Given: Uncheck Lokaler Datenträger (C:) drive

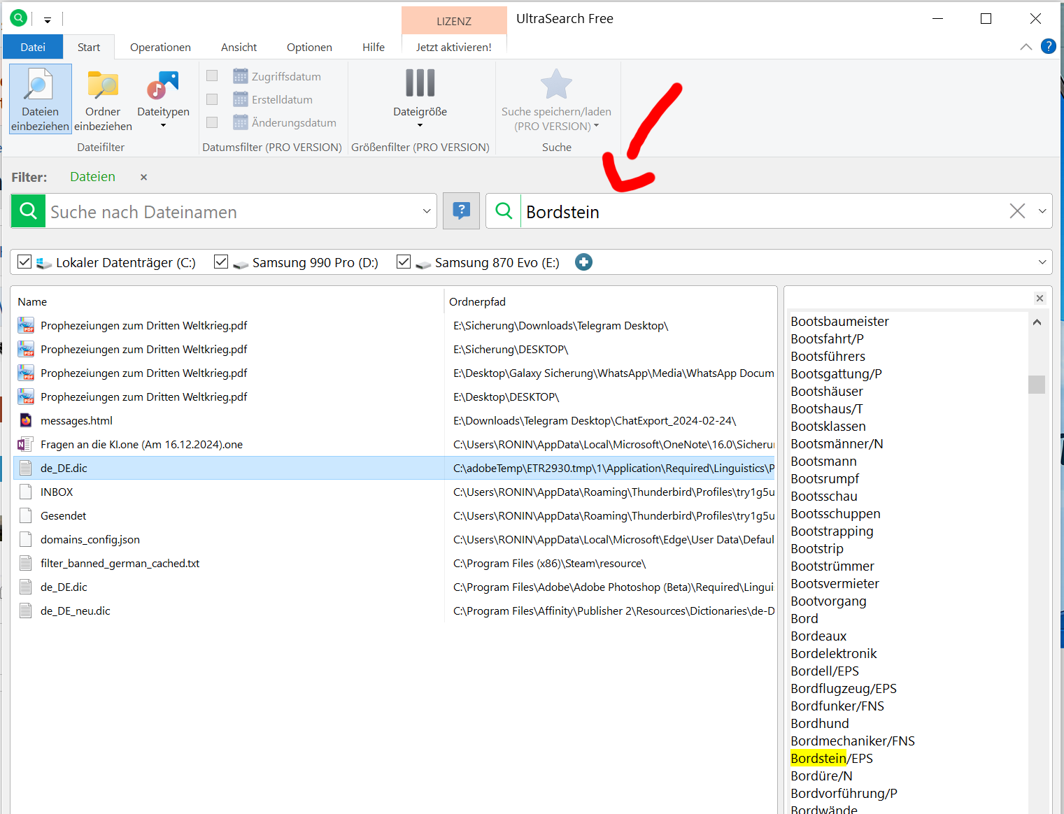Looking at the screenshot, I should click(24, 262).
